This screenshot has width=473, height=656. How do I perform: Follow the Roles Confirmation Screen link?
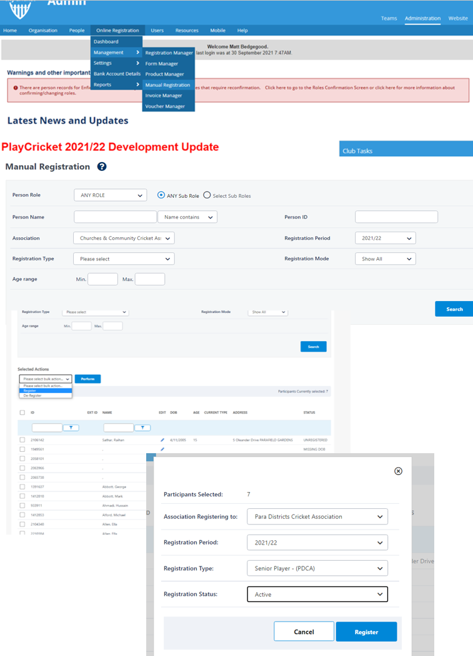(316, 88)
